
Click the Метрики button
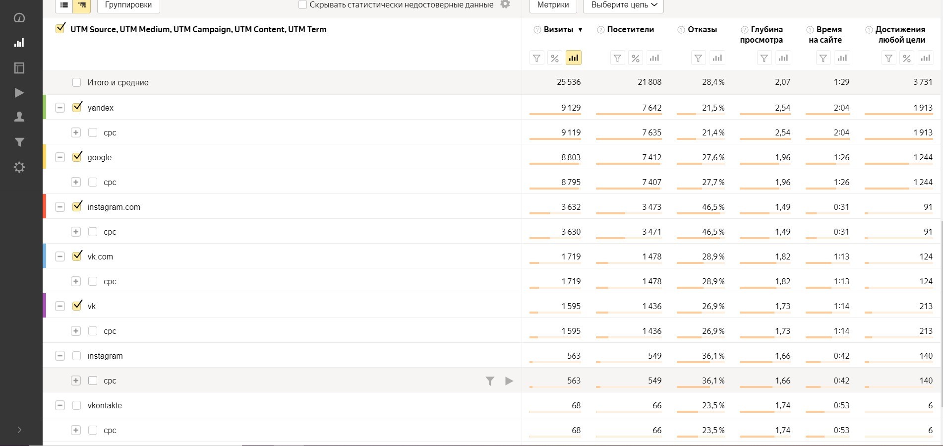(x=553, y=5)
